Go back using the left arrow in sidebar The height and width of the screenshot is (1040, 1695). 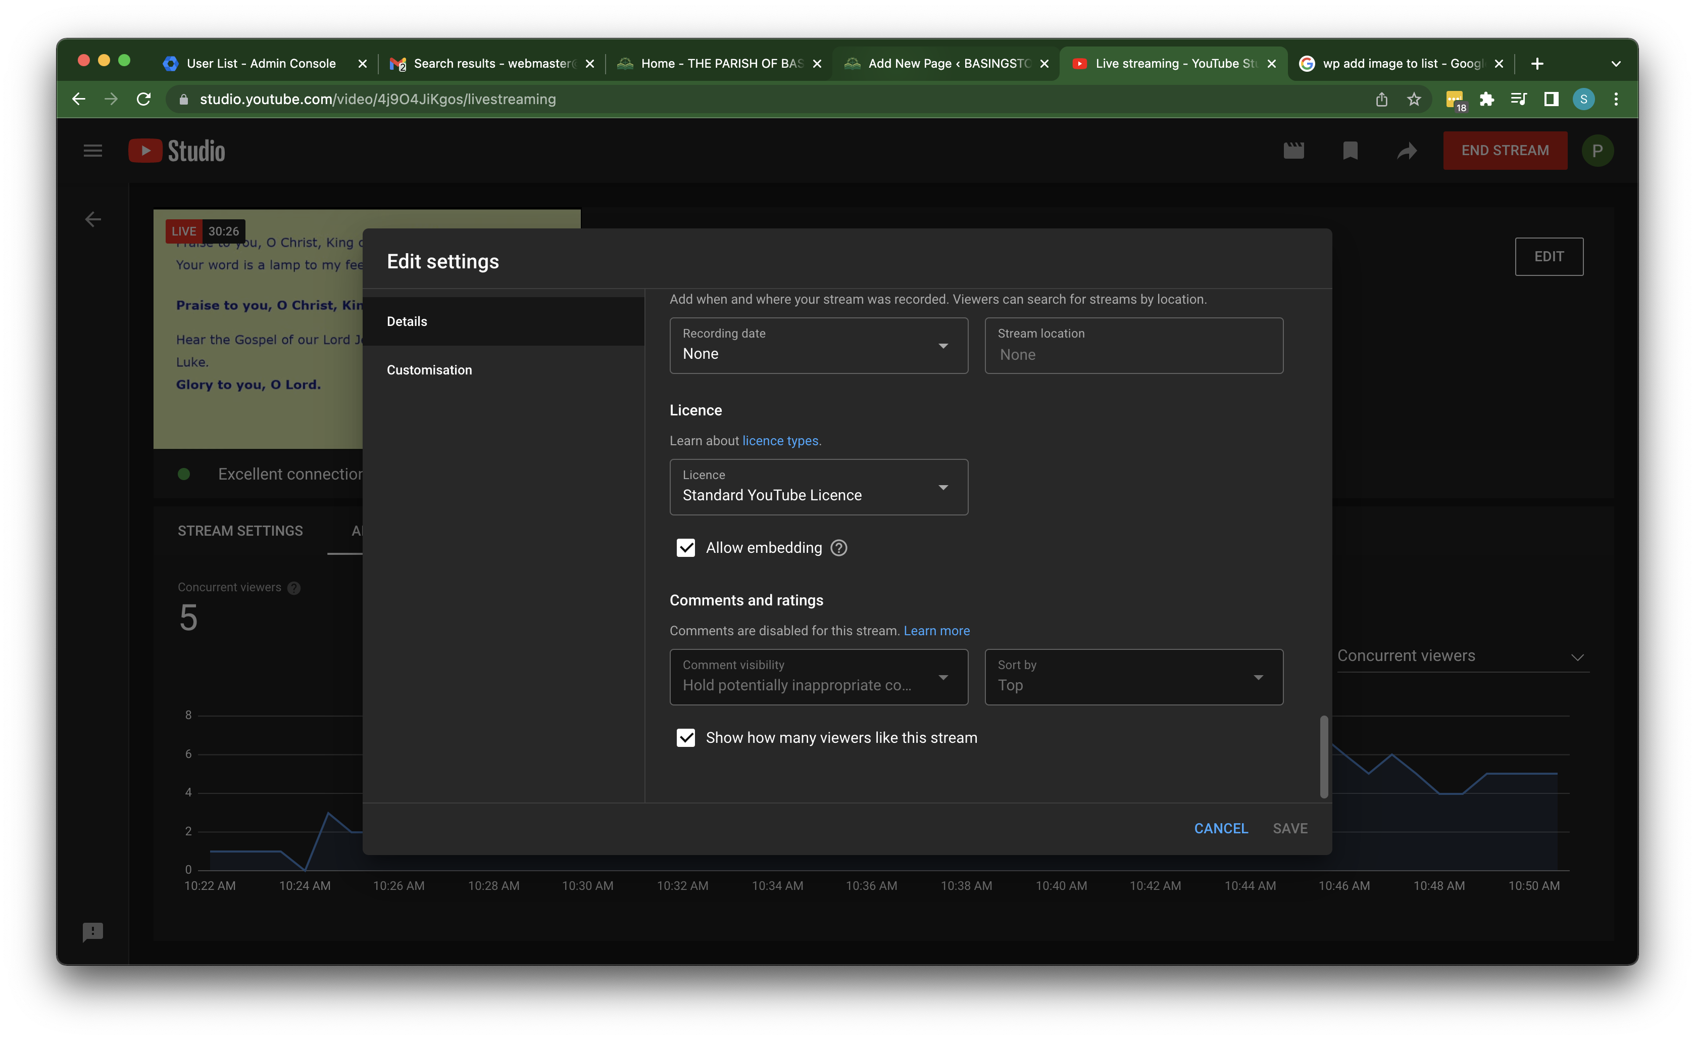[x=93, y=219]
